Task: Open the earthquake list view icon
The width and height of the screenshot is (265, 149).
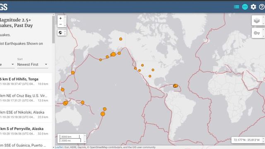Action: pyautogui.click(x=236, y=7)
